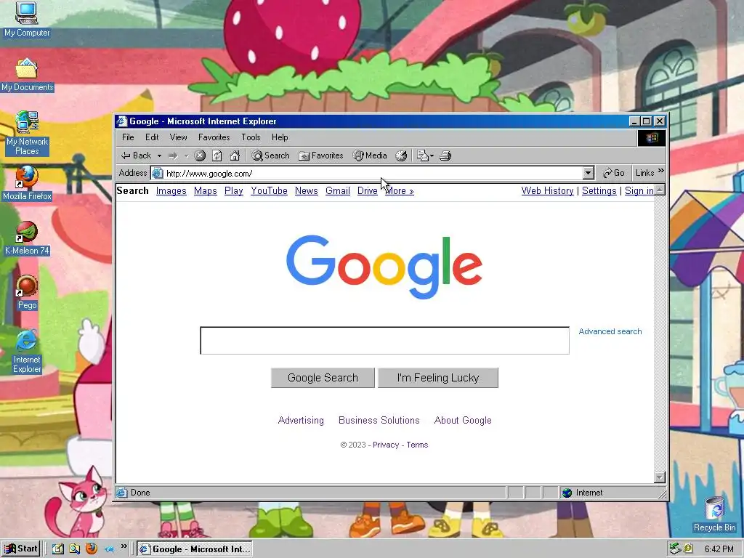Open the YouTube link
This screenshot has width=744, height=558.
click(x=269, y=191)
